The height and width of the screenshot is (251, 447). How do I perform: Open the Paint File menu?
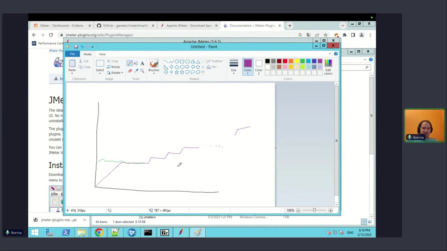[x=72, y=54]
